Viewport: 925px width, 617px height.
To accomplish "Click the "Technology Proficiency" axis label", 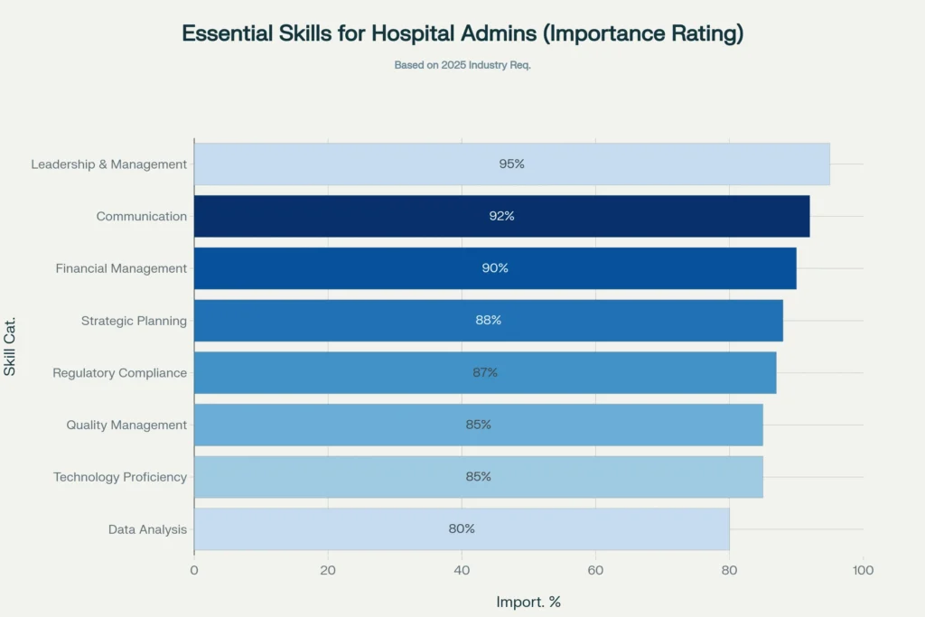I will [x=120, y=477].
